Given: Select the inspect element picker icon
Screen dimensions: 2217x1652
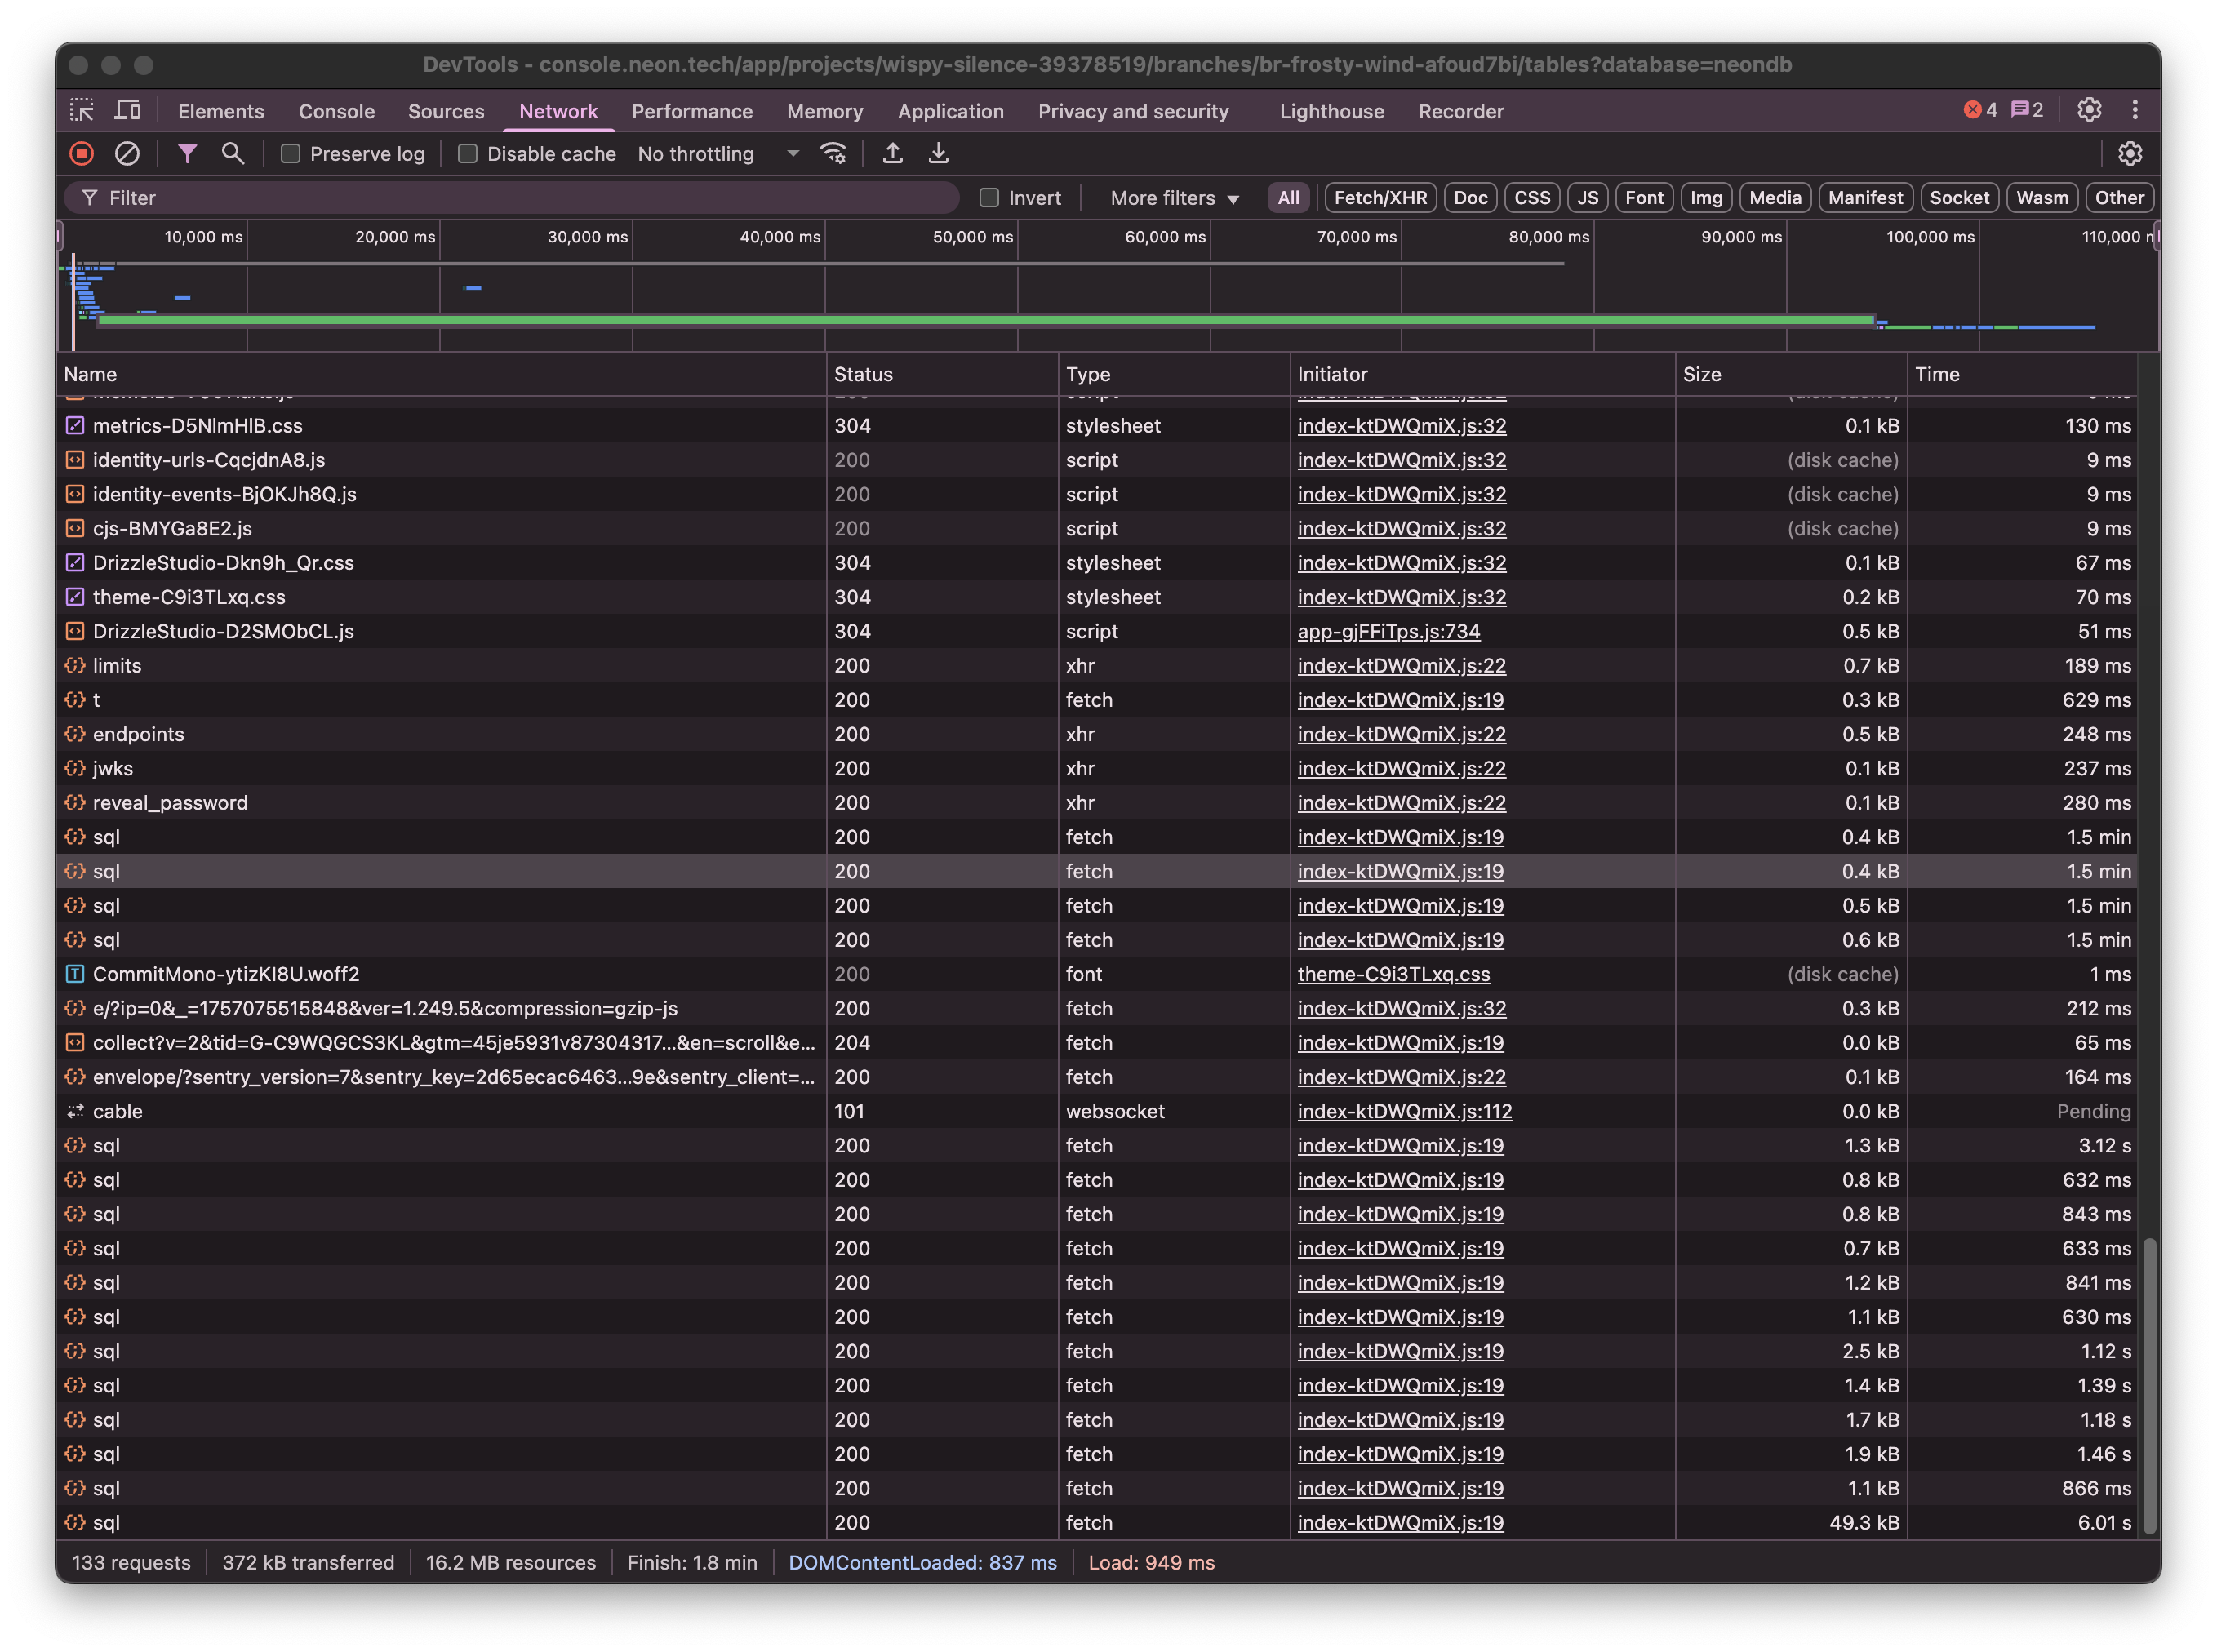Looking at the screenshot, I should coord(82,110).
